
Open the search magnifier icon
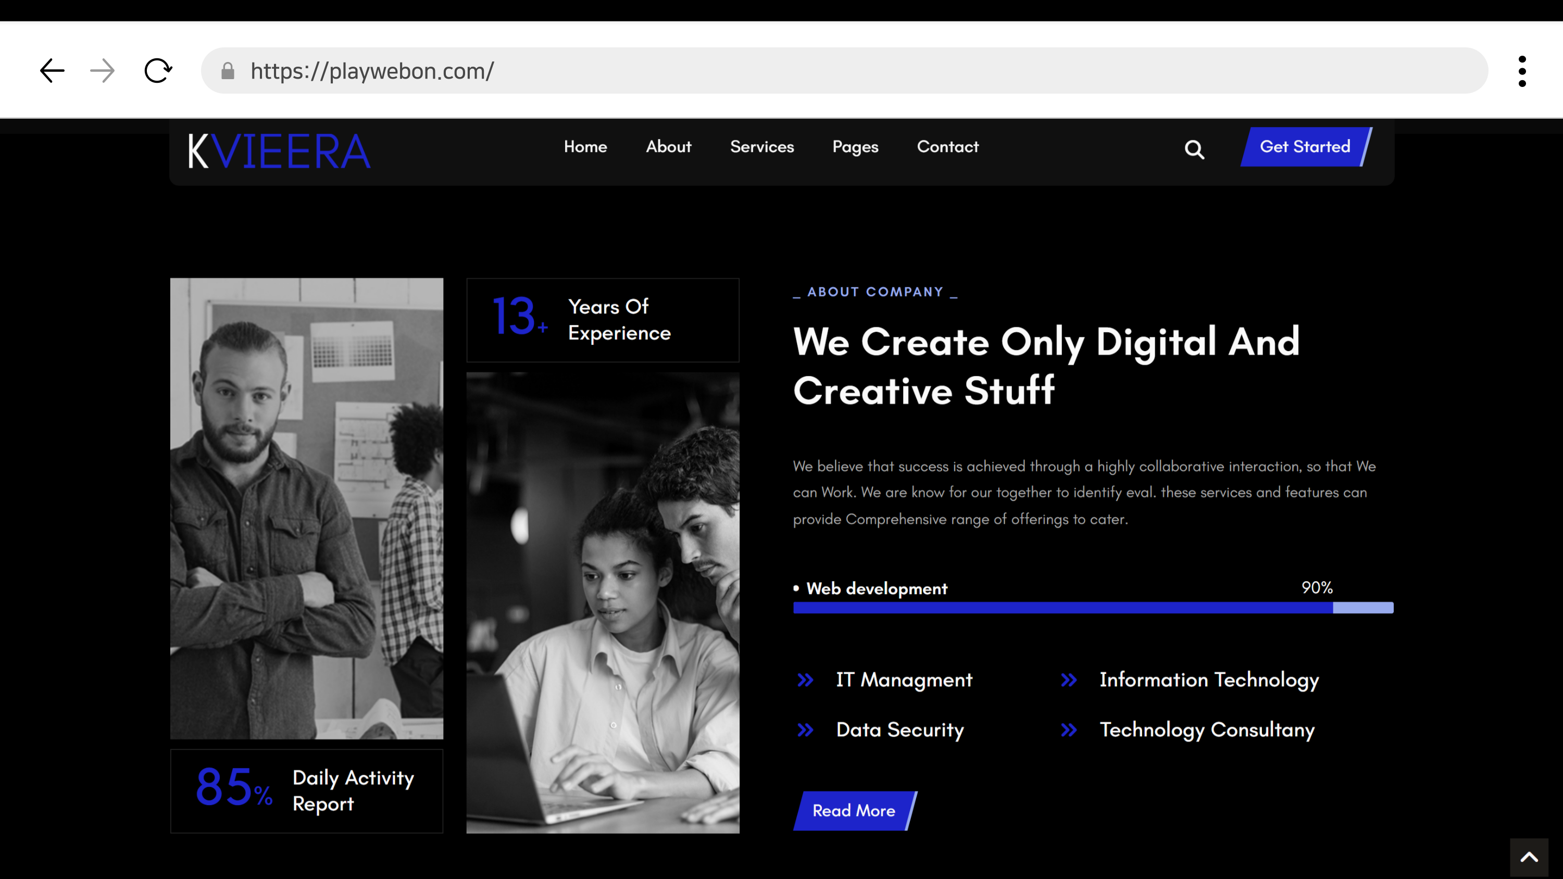pos(1194,149)
